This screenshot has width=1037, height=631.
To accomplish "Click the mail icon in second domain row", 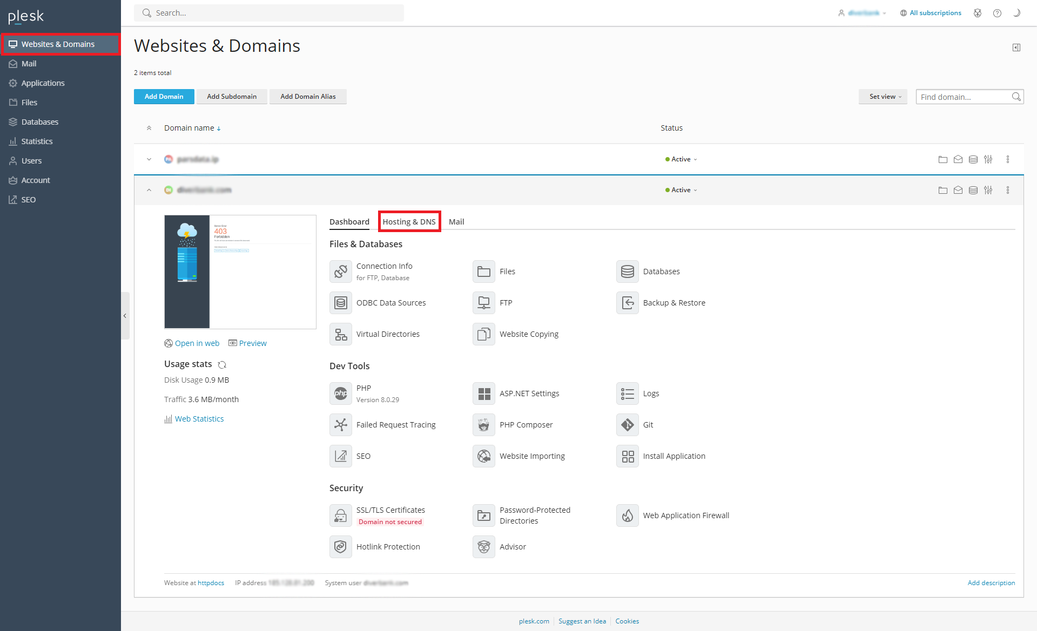I will (958, 190).
